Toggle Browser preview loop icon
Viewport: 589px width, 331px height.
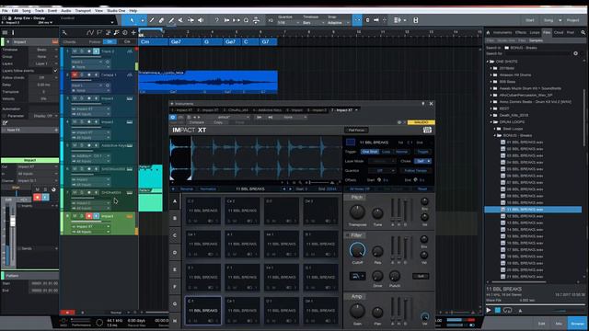coord(508,311)
